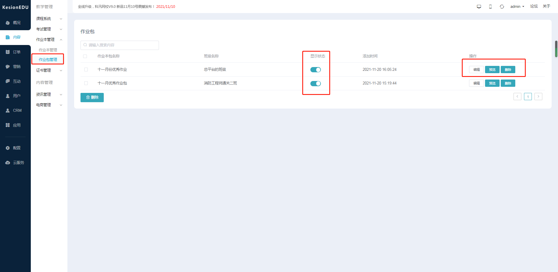Screen dimensions: 558x272
Task: Open the 营销 marketing sidebar icon
Action: (x=8, y=66)
